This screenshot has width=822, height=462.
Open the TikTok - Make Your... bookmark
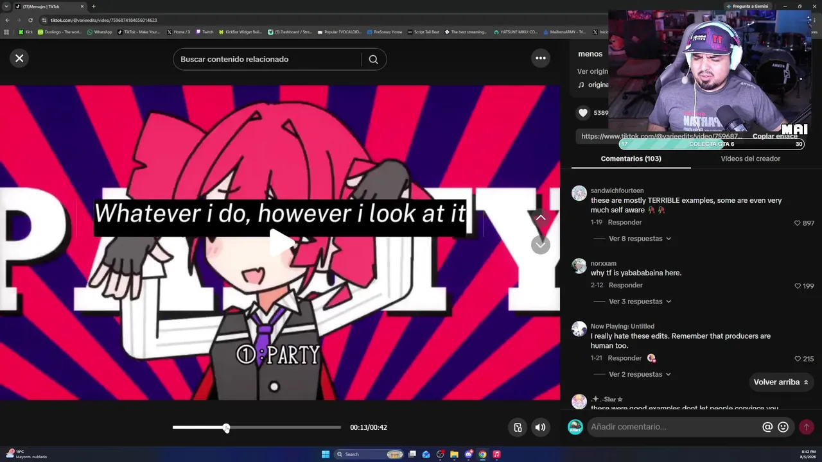pos(139,32)
